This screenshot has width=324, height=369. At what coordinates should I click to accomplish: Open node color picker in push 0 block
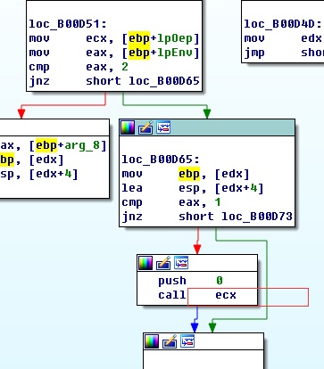tap(145, 263)
